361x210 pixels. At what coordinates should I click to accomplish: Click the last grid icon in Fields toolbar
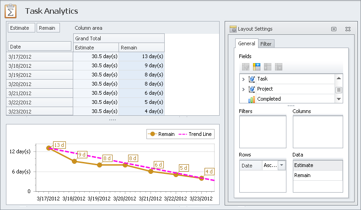pos(279,67)
